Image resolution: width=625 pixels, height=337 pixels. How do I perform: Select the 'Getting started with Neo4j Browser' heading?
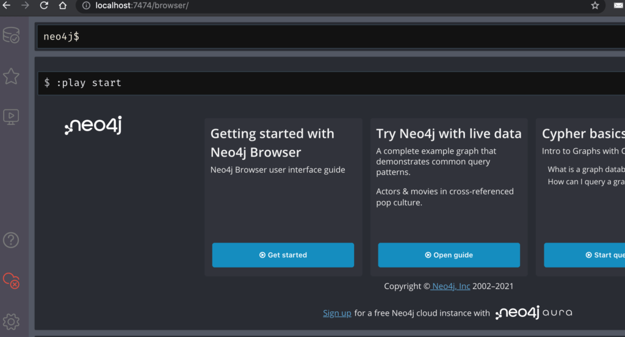tap(272, 143)
